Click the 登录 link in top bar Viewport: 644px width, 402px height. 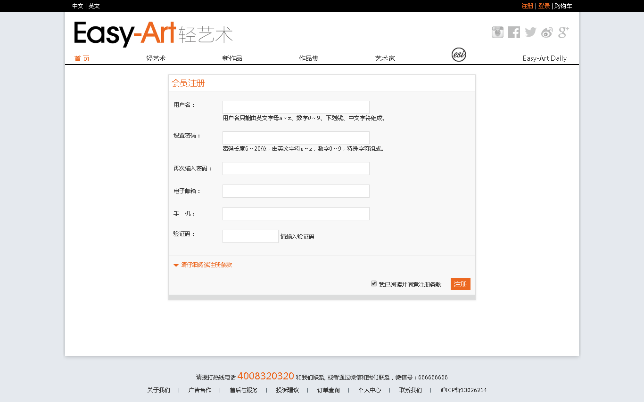544,6
